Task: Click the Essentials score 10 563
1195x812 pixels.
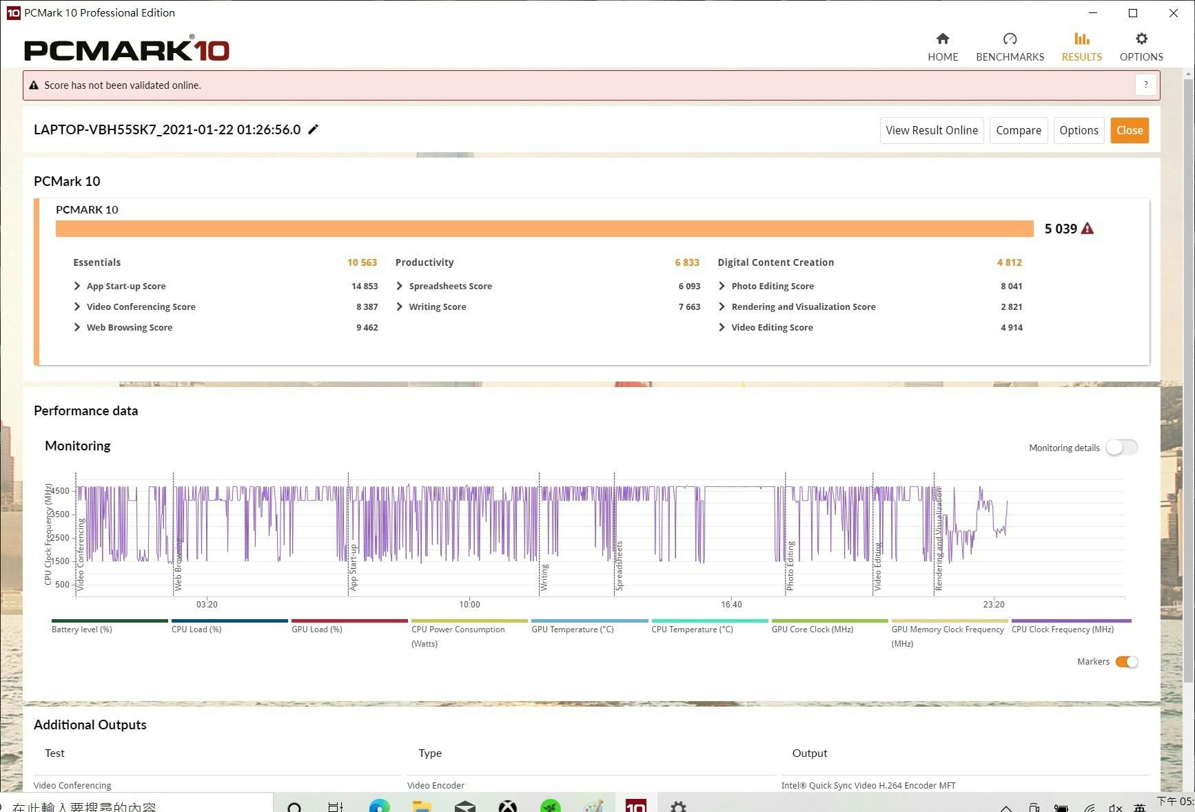Action: [x=362, y=262]
